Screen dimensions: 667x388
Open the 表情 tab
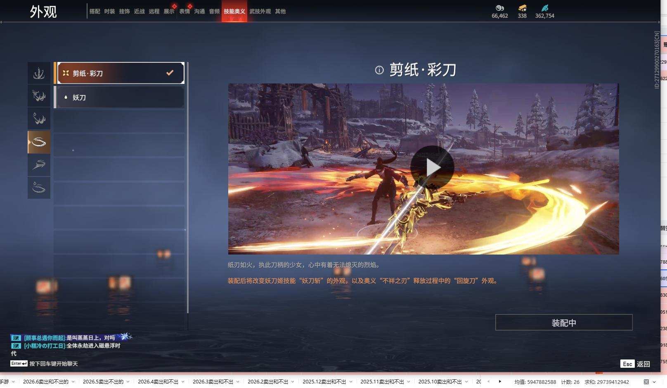[184, 11]
